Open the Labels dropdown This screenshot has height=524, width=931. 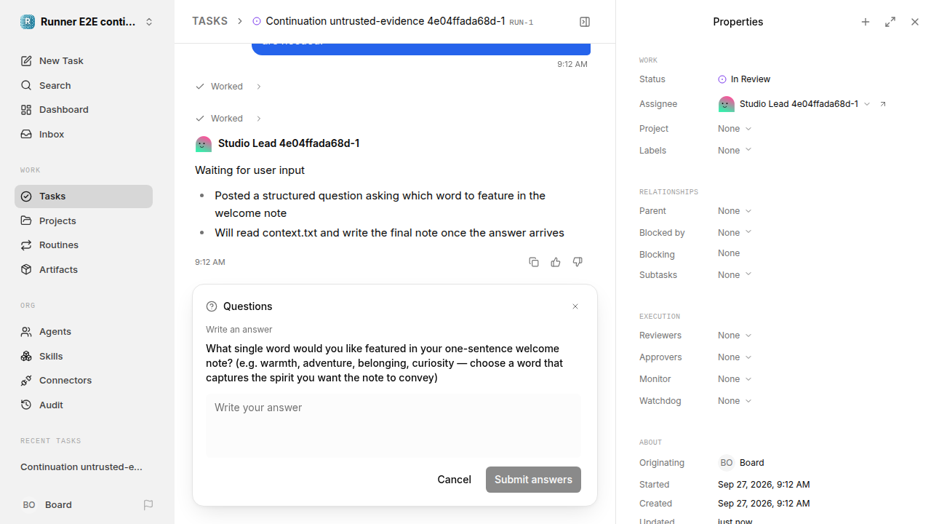735,151
